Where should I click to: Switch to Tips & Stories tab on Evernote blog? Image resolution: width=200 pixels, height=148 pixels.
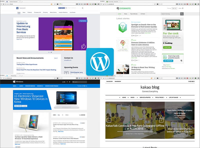134,14
